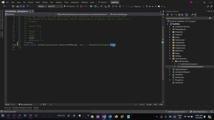Viewport: 214px width, 120px height.
Task: Expand the Pages folder
Action: 170,53
